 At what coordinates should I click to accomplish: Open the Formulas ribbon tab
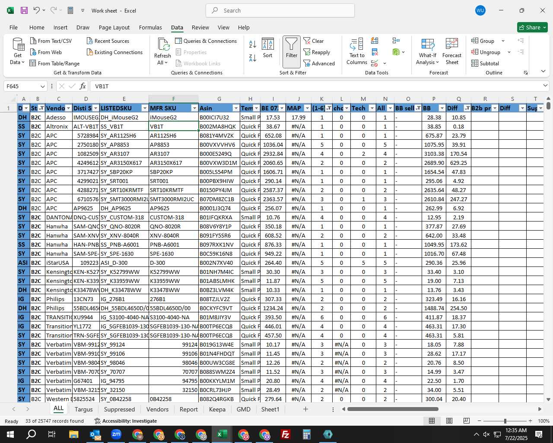(150, 27)
